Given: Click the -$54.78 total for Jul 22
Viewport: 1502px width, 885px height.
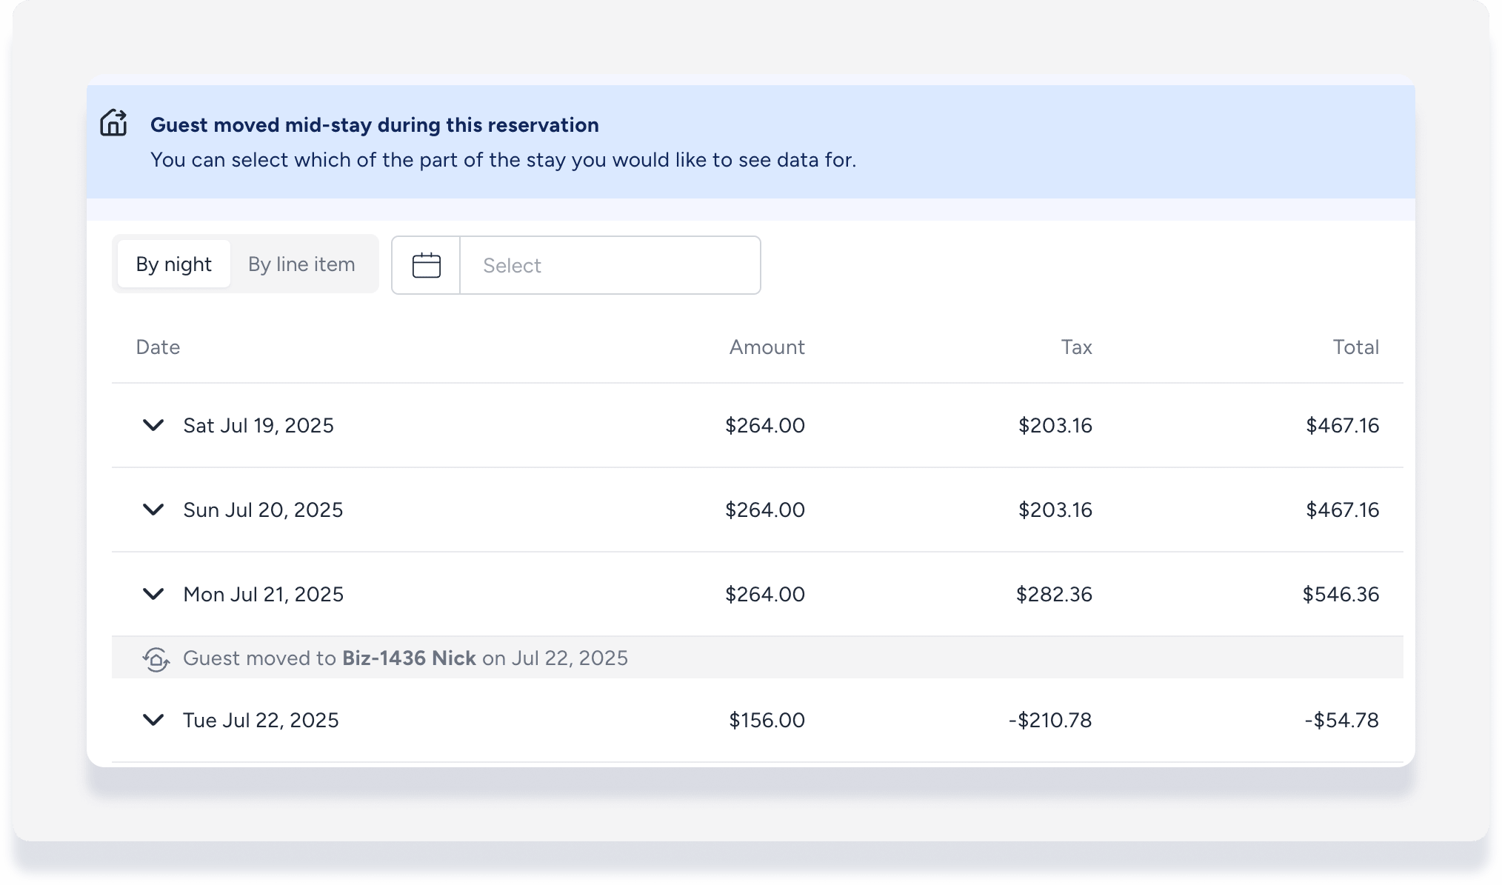Looking at the screenshot, I should tap(1341, 720).
